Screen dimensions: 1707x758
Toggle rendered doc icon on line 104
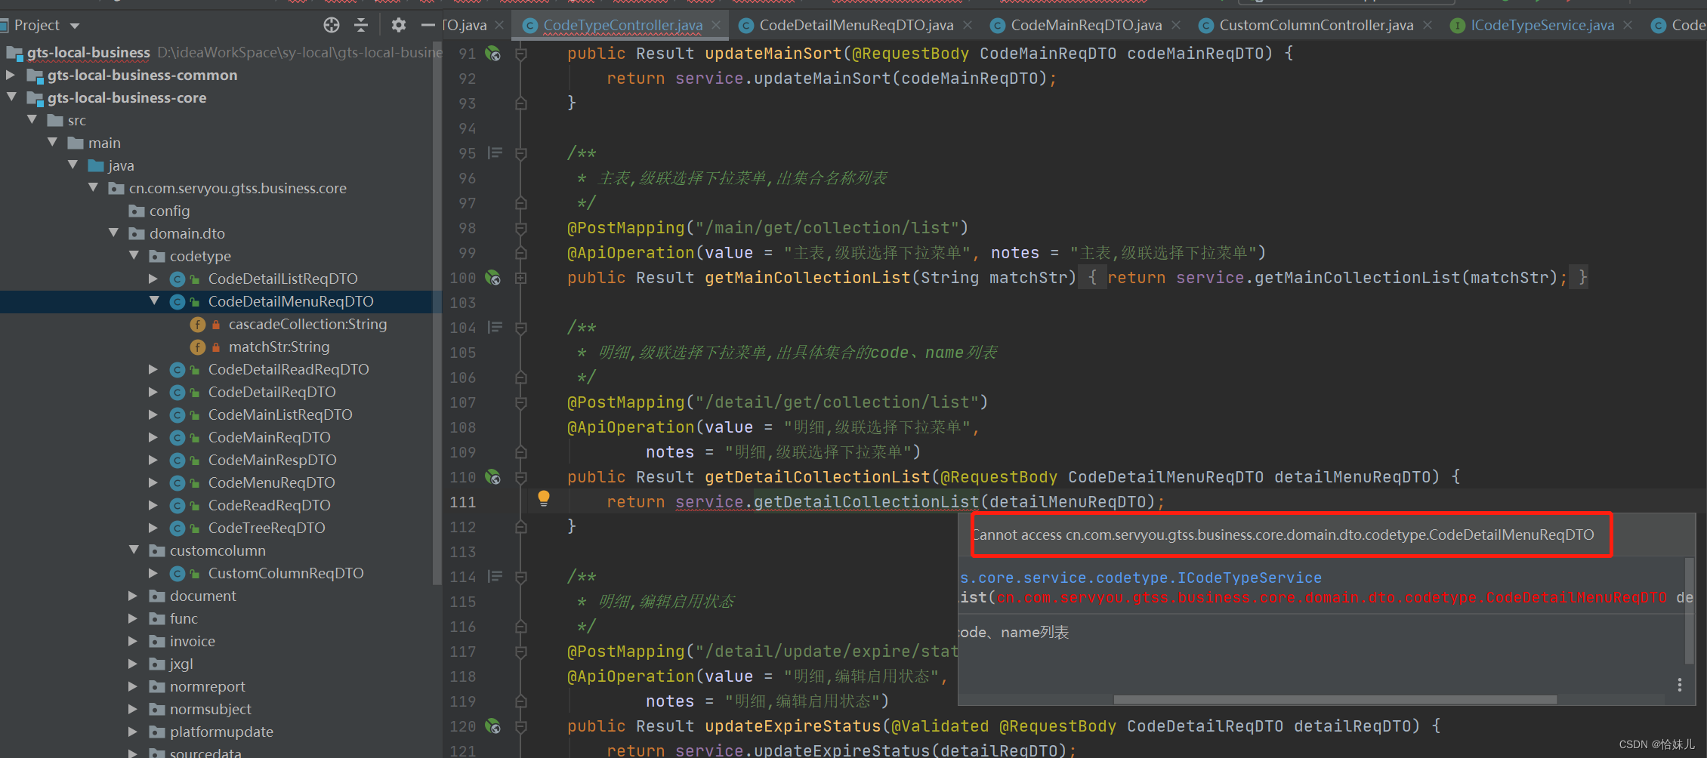tap(495, 327)
